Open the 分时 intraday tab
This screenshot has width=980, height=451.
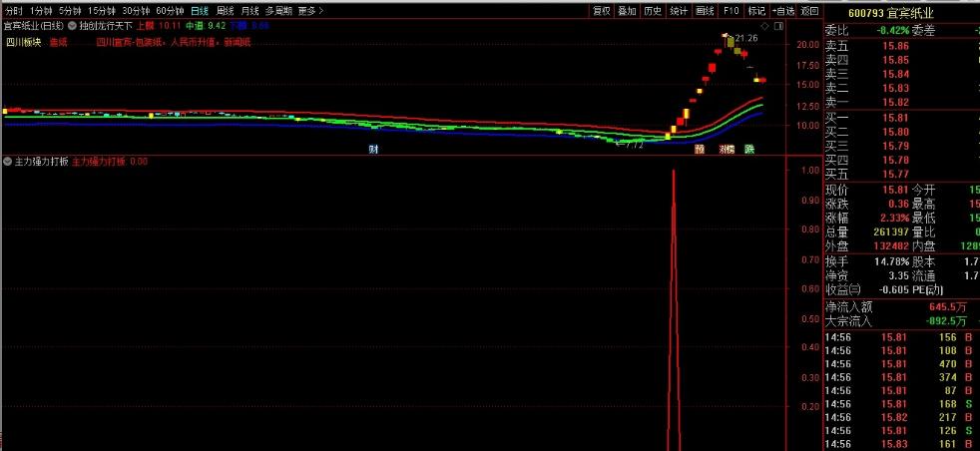point(13,11)
